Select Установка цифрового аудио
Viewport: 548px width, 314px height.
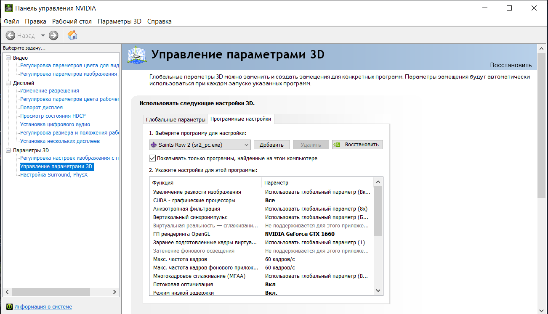tap(55, 124)
